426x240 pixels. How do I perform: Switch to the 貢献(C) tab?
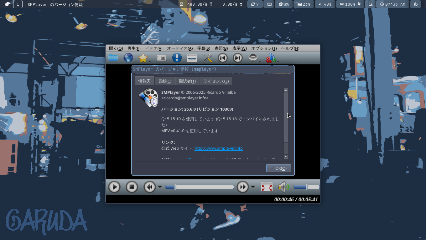click(x=165, y=81)
